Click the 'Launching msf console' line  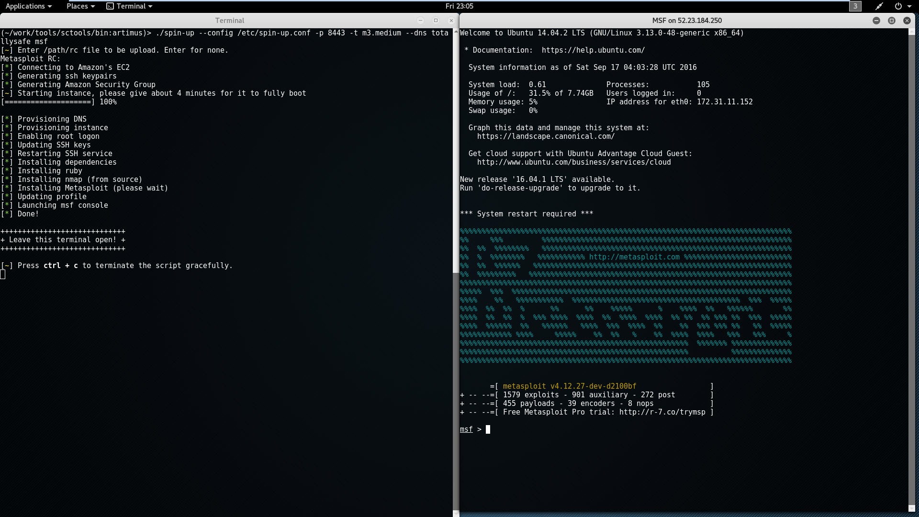pos(54,205)
